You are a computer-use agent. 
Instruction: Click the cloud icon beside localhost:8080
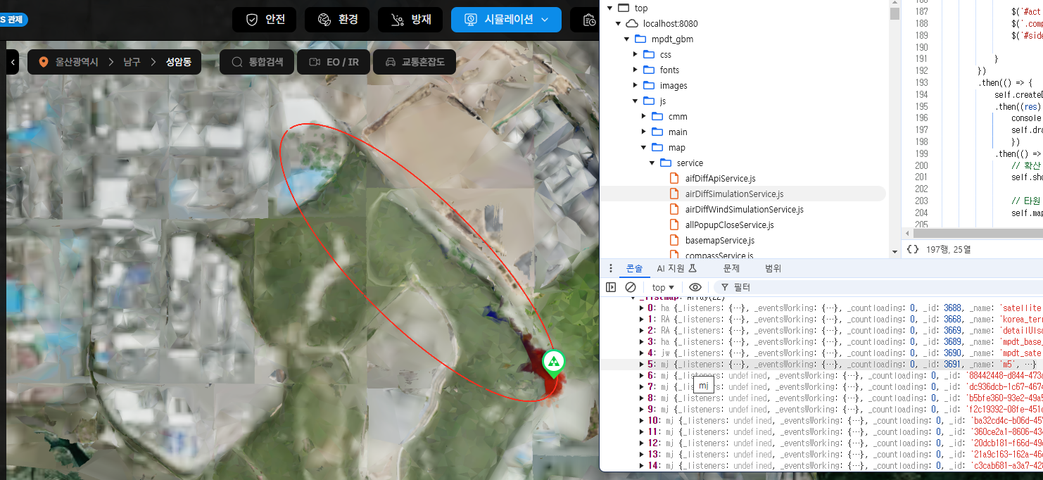(632, 23)
